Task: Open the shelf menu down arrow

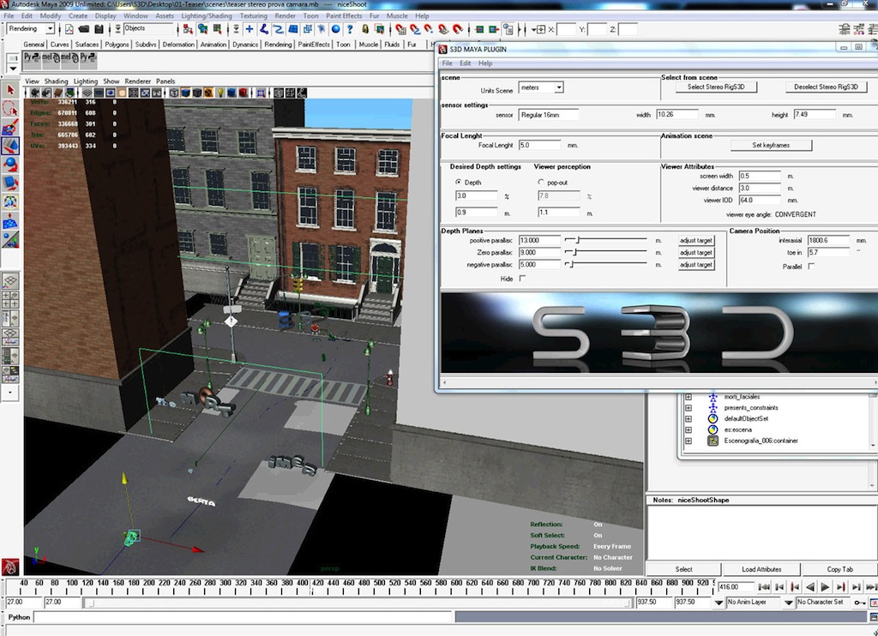Action: [x=13, y=69]
